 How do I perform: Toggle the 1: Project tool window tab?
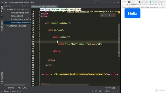click(x=2, y=11)
